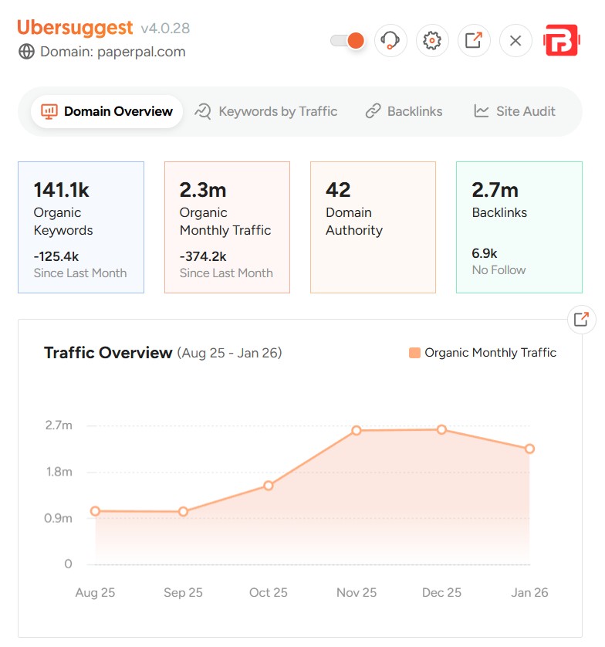Expand traffic chart via export icon
The width and height of the screenshot is (605, 647).
(582, 320)
